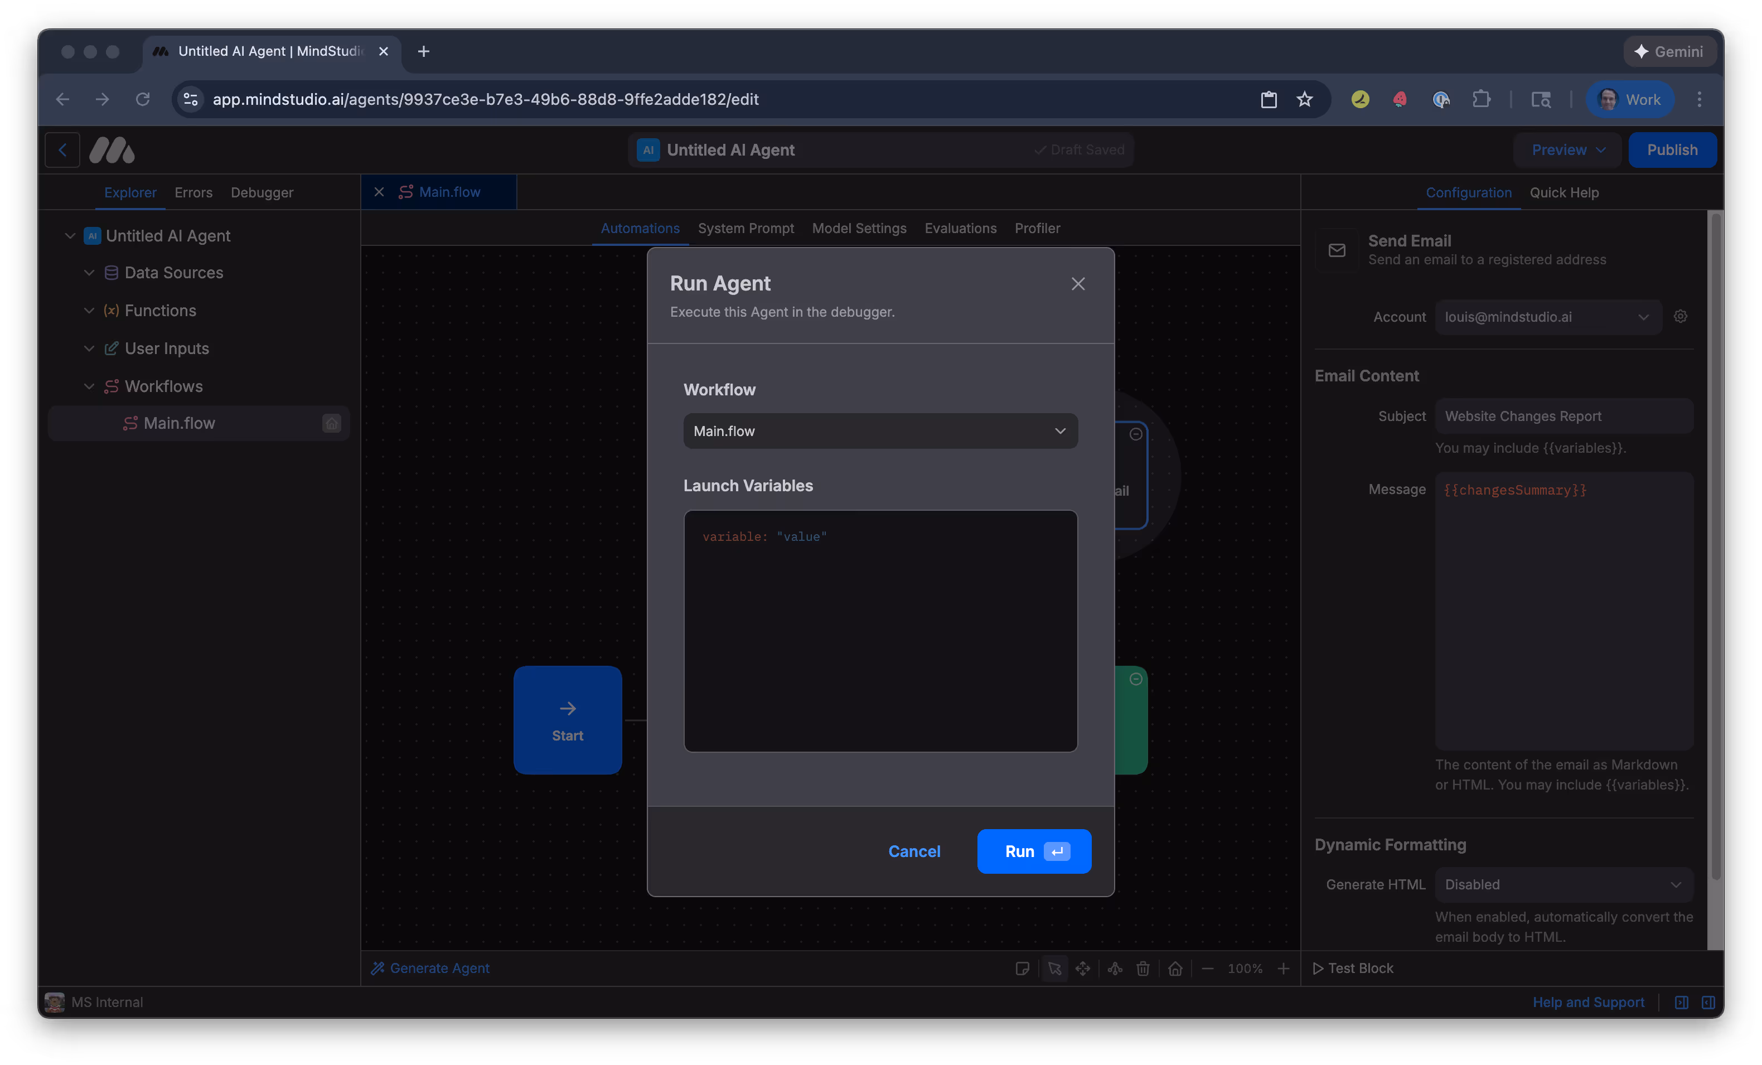Change the Generate HTML Disabled dropdown
The height and width of the screenshot is (1065, 1762).
[1563, 884]
